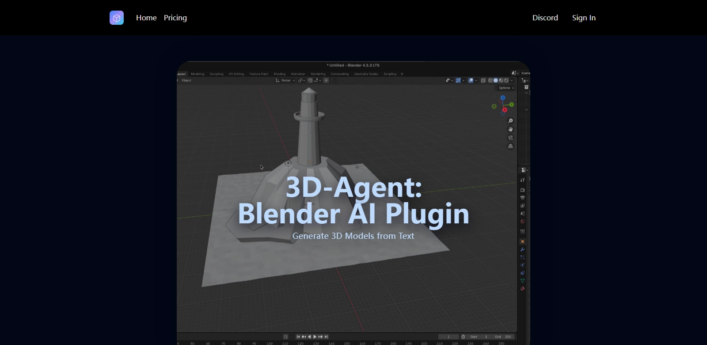Open the Physics properties tab icon
Image resolution: width=707 pixels, height=345 pixels.
[x=522, y=265]
